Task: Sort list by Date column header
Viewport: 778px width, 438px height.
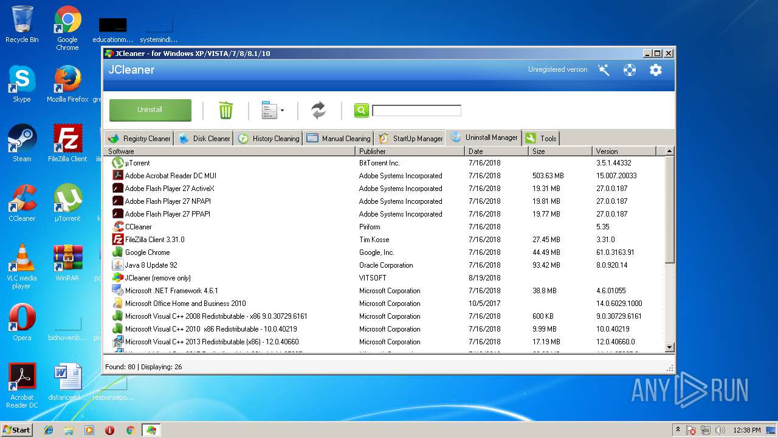Action: [x=497, y=151]
